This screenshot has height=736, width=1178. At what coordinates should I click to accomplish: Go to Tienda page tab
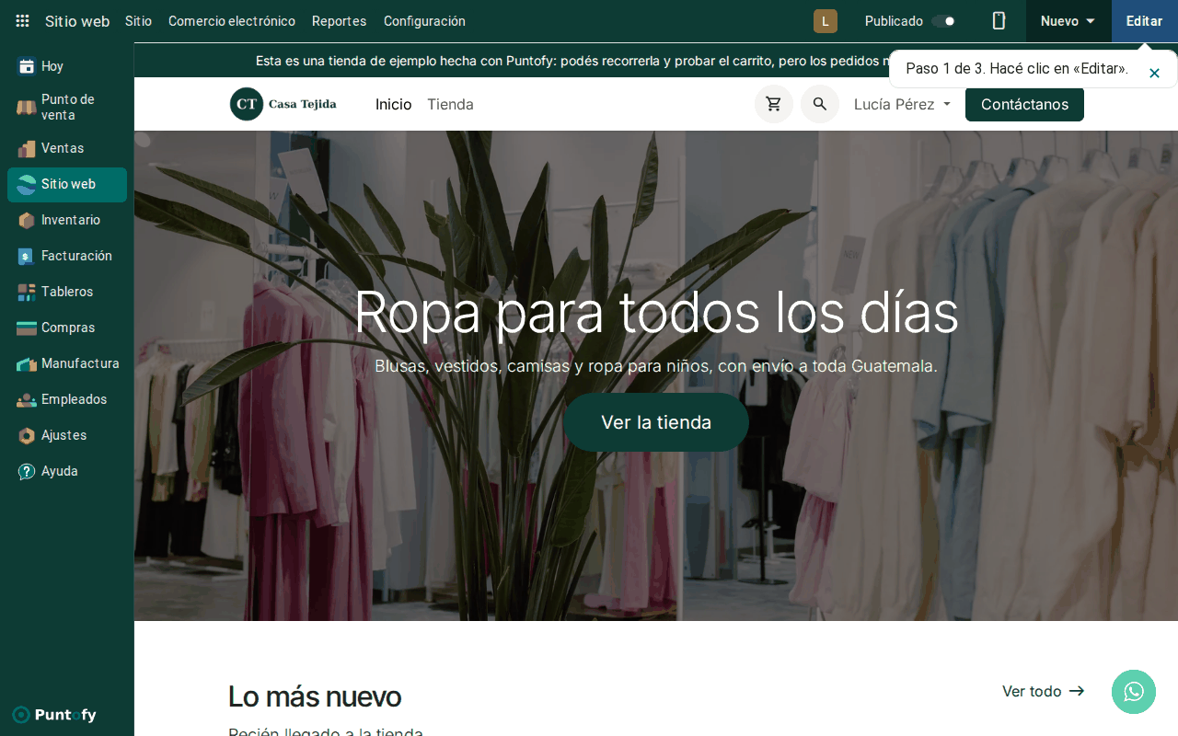(x=450, y=104)
